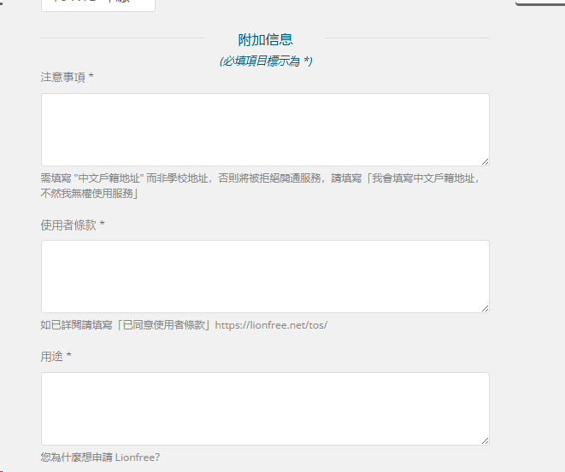Click the 用途 field label

51,356
